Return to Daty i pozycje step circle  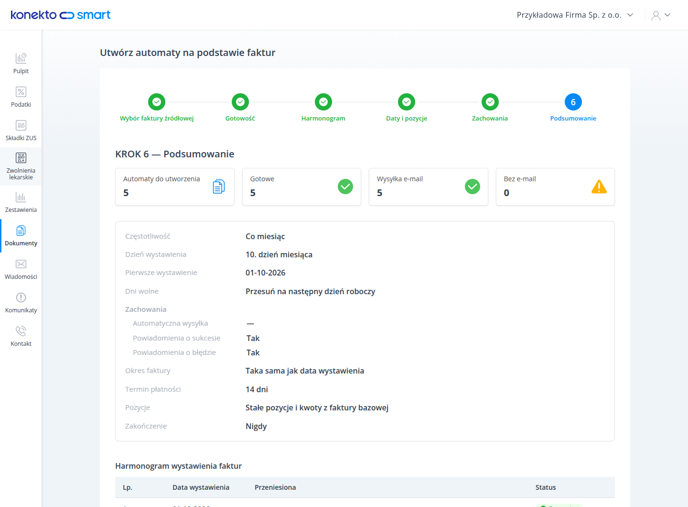click(x=407, y=102)
